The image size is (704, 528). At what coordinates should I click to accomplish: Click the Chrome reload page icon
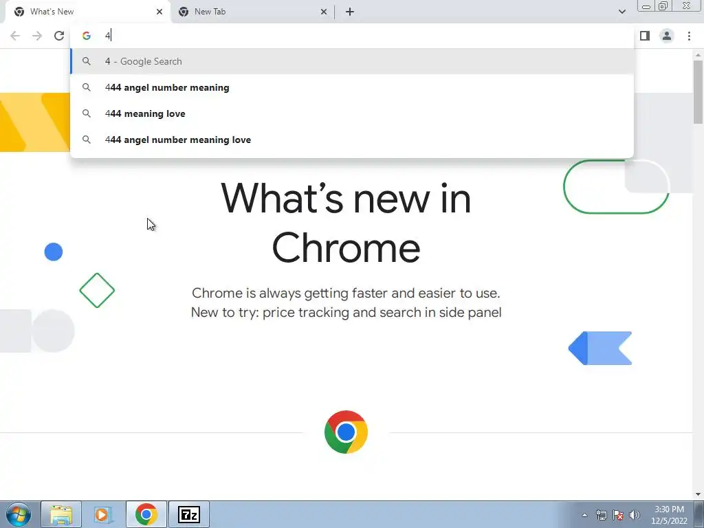pos(59,36)
